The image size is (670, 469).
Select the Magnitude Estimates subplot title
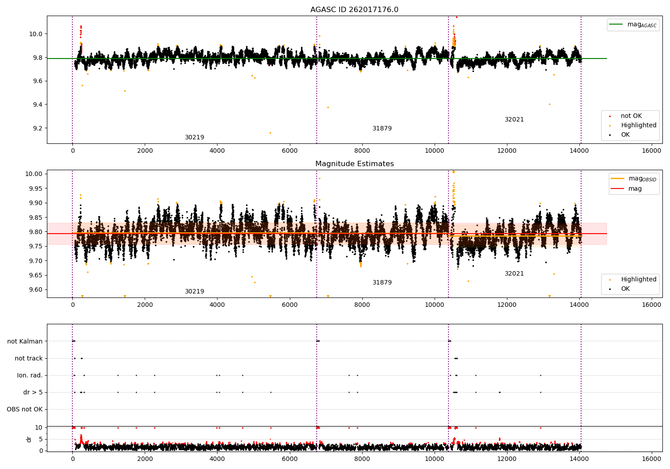[x=355, y=164]
